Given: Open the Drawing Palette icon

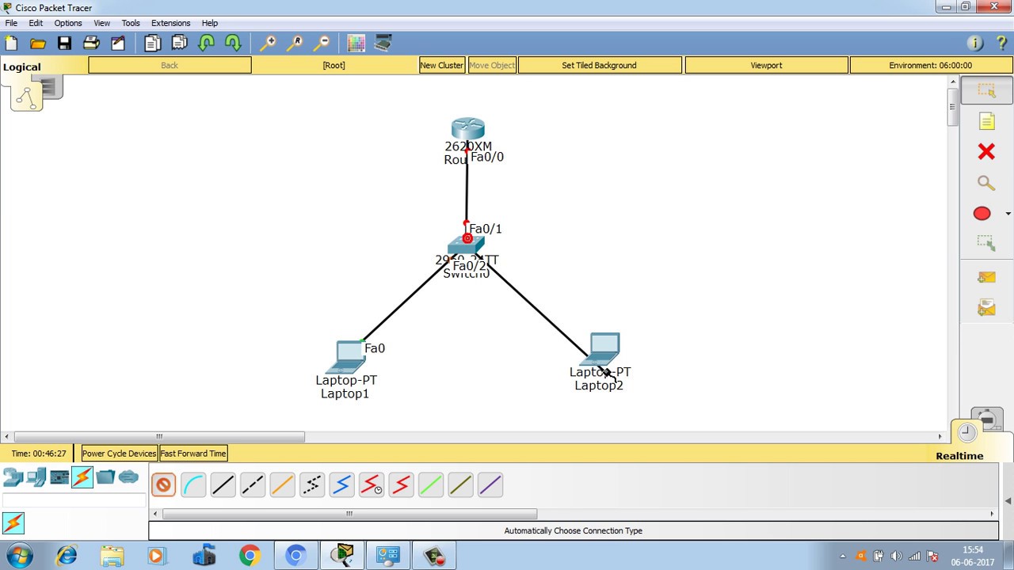Looking at the screenshot, I should pyautogui.click(x=356, y=44).
